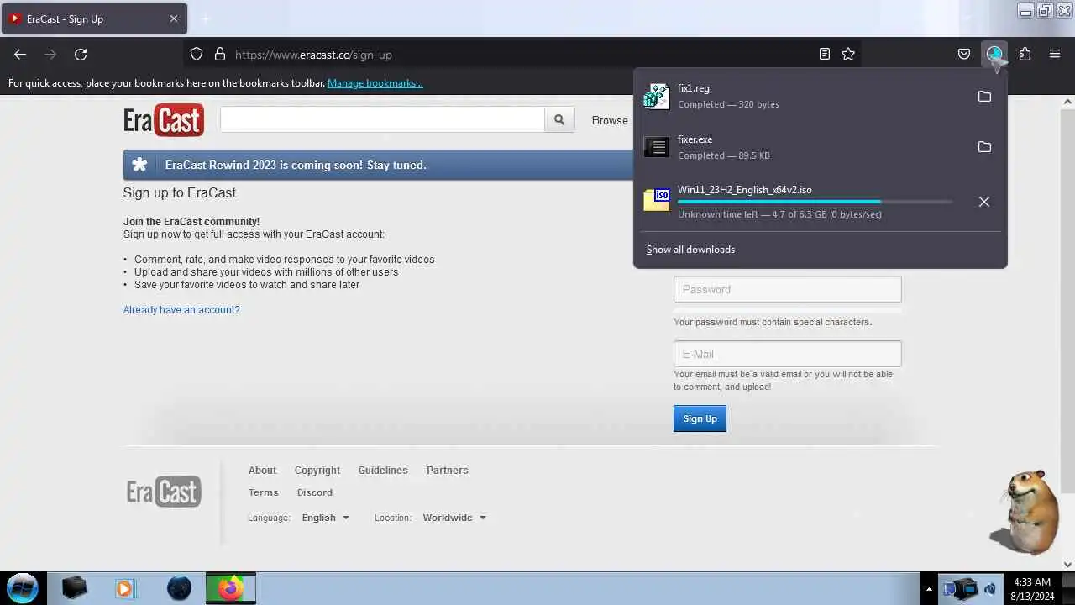Open the black box taskbar app
1075x605 pixels.
[x=74, y=588]
